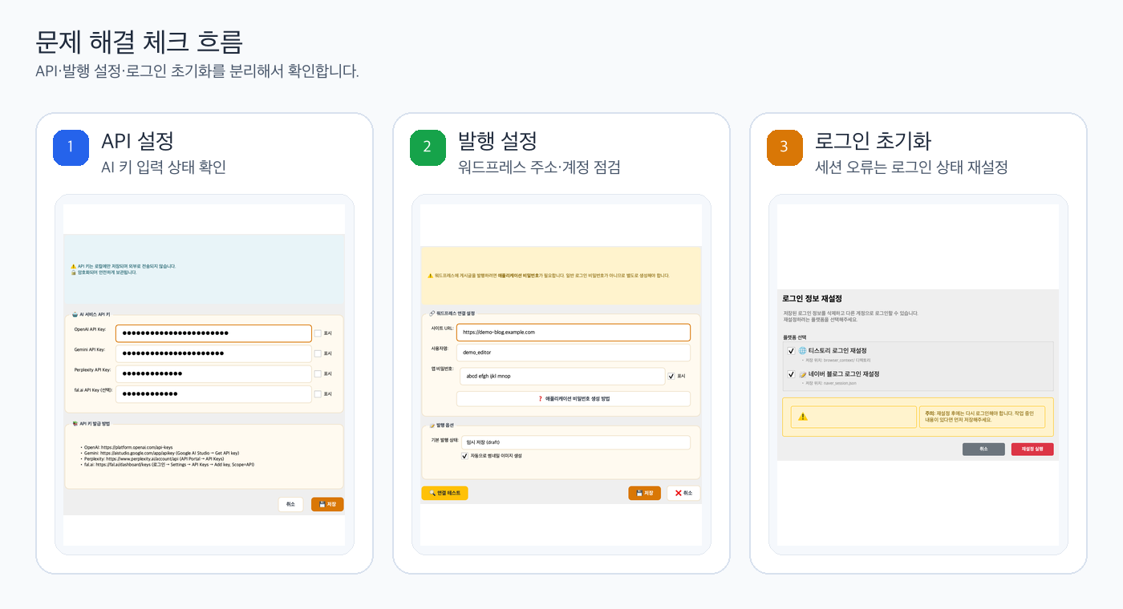The height and width of the screenshot is (609, 1123).
Task: Click the Perplexity account/api line
Action: (x=154, y=458)
